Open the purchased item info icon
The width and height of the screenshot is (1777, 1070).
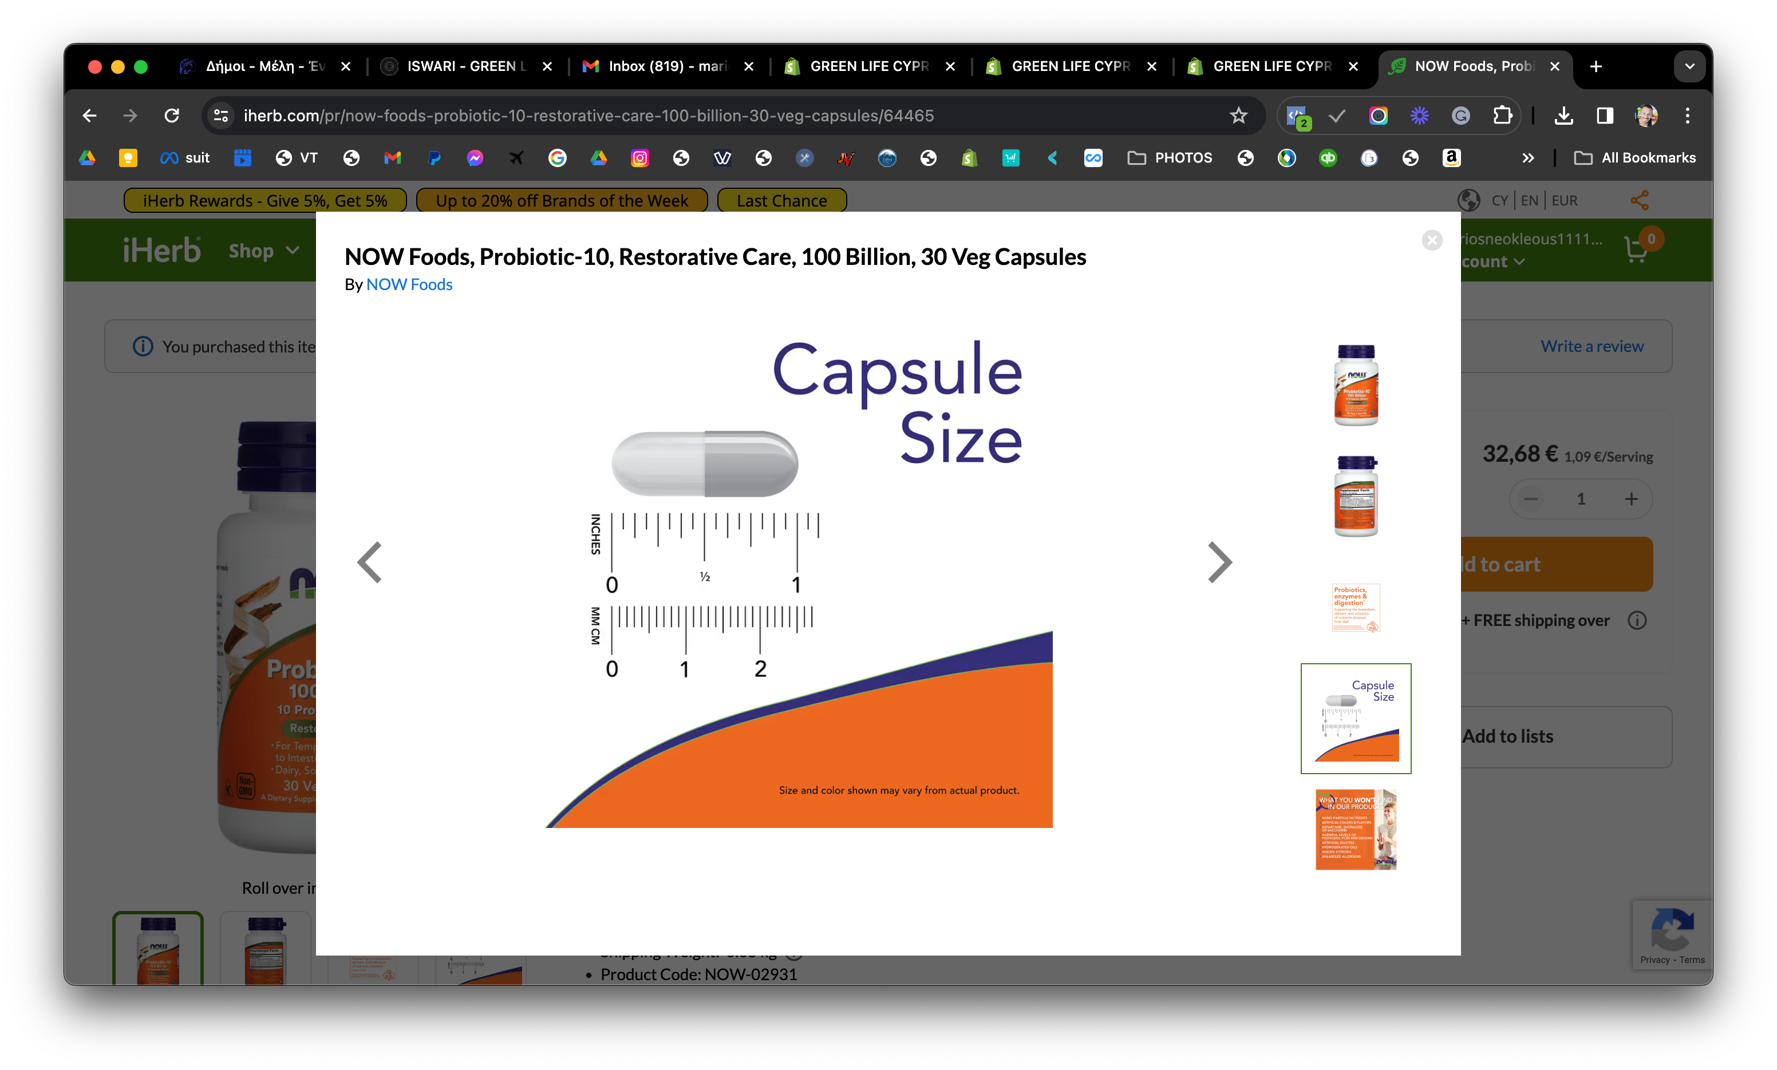[x=143, y=347]
